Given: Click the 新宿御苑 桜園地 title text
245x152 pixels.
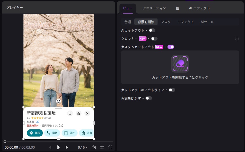Looking at the screenshot, I should (41, 113).
